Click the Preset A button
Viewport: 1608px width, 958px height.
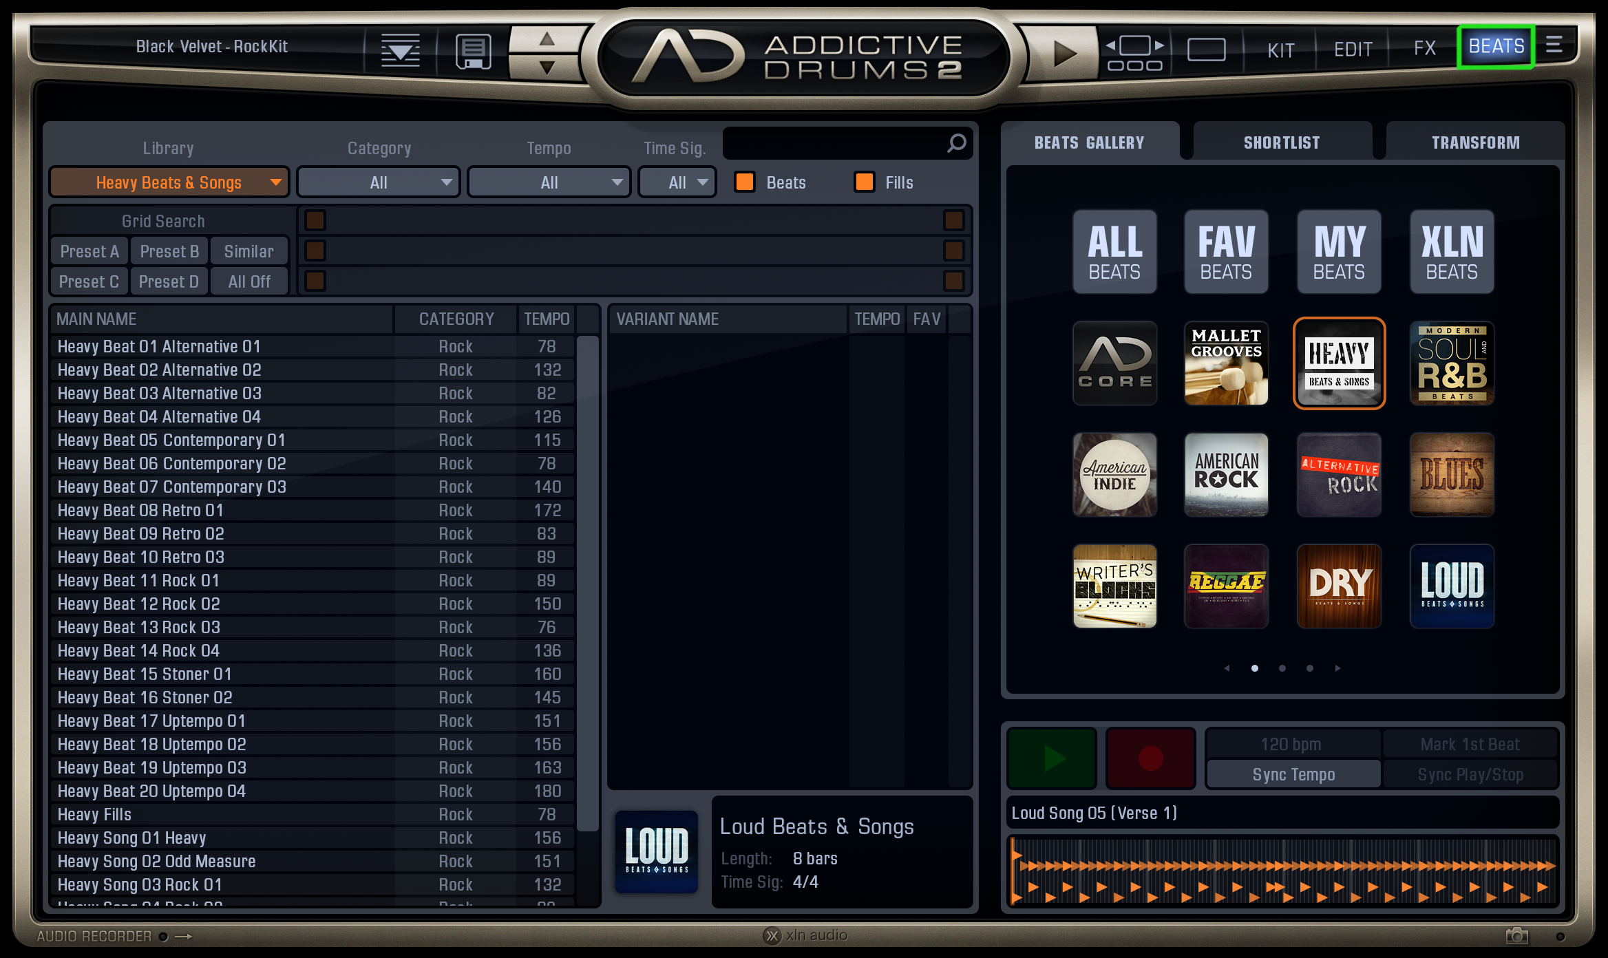coord(89,251)
